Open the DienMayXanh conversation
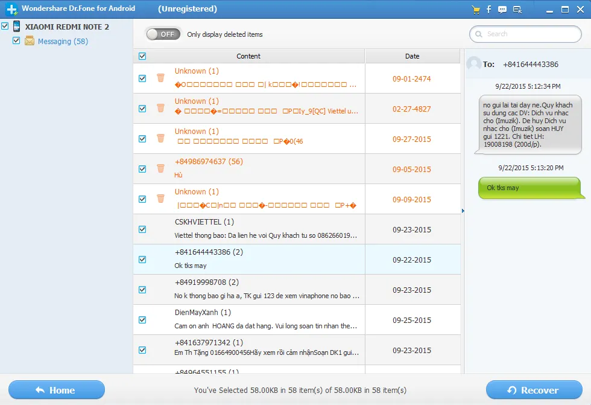 pyautogui.click(x=265, y=319)
